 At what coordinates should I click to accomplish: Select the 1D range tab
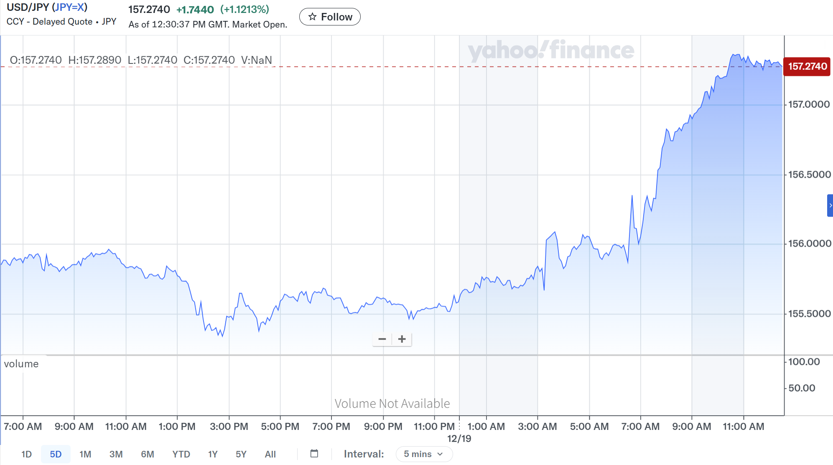26,454
